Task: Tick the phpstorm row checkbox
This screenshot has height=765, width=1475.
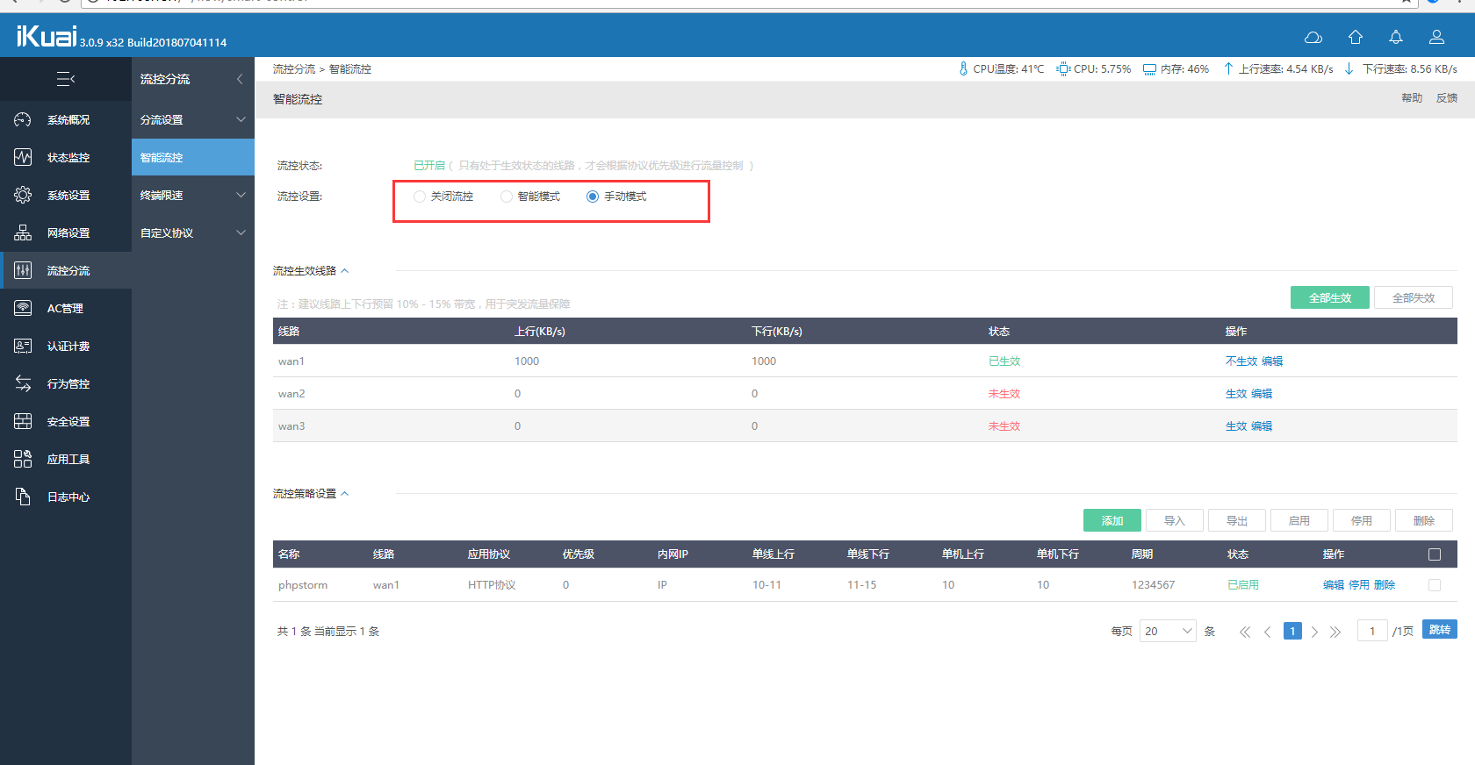Action: pyautogui.click(x=1435, y=585)
